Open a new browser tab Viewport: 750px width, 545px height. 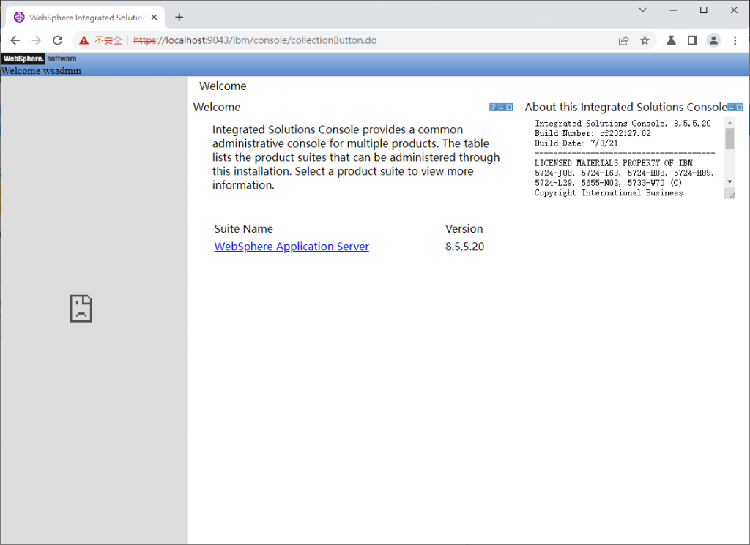pos(179,18)
